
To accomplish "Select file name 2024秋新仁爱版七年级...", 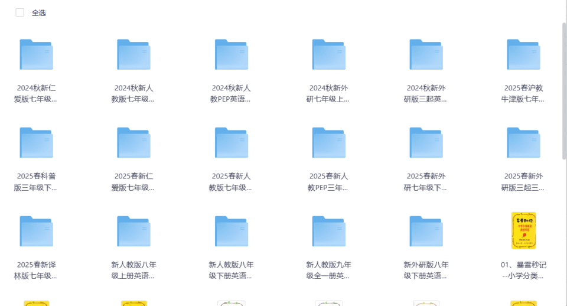I will point(36,93).
